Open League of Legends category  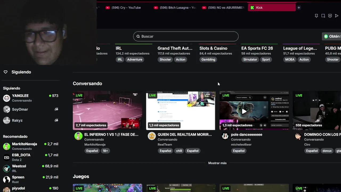(300, 48)
